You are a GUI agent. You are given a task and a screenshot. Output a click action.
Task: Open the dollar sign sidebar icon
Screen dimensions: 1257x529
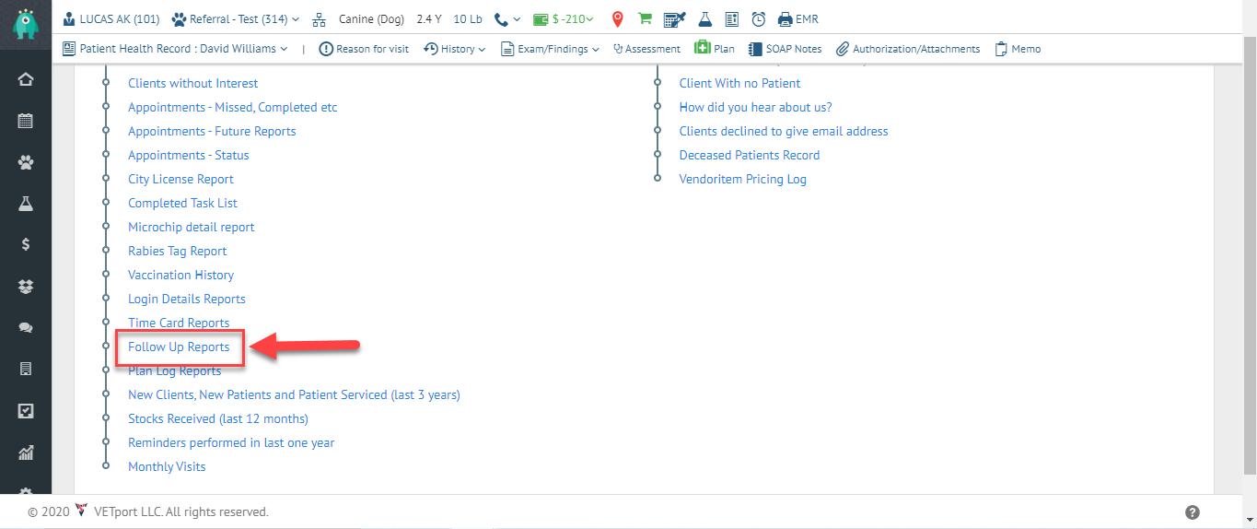coord(26,245)
